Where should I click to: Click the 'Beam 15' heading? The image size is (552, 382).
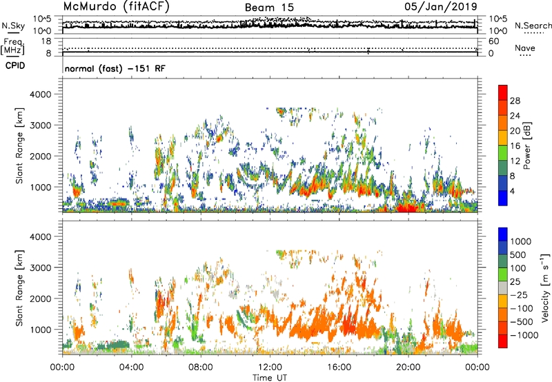pos(269,8)
